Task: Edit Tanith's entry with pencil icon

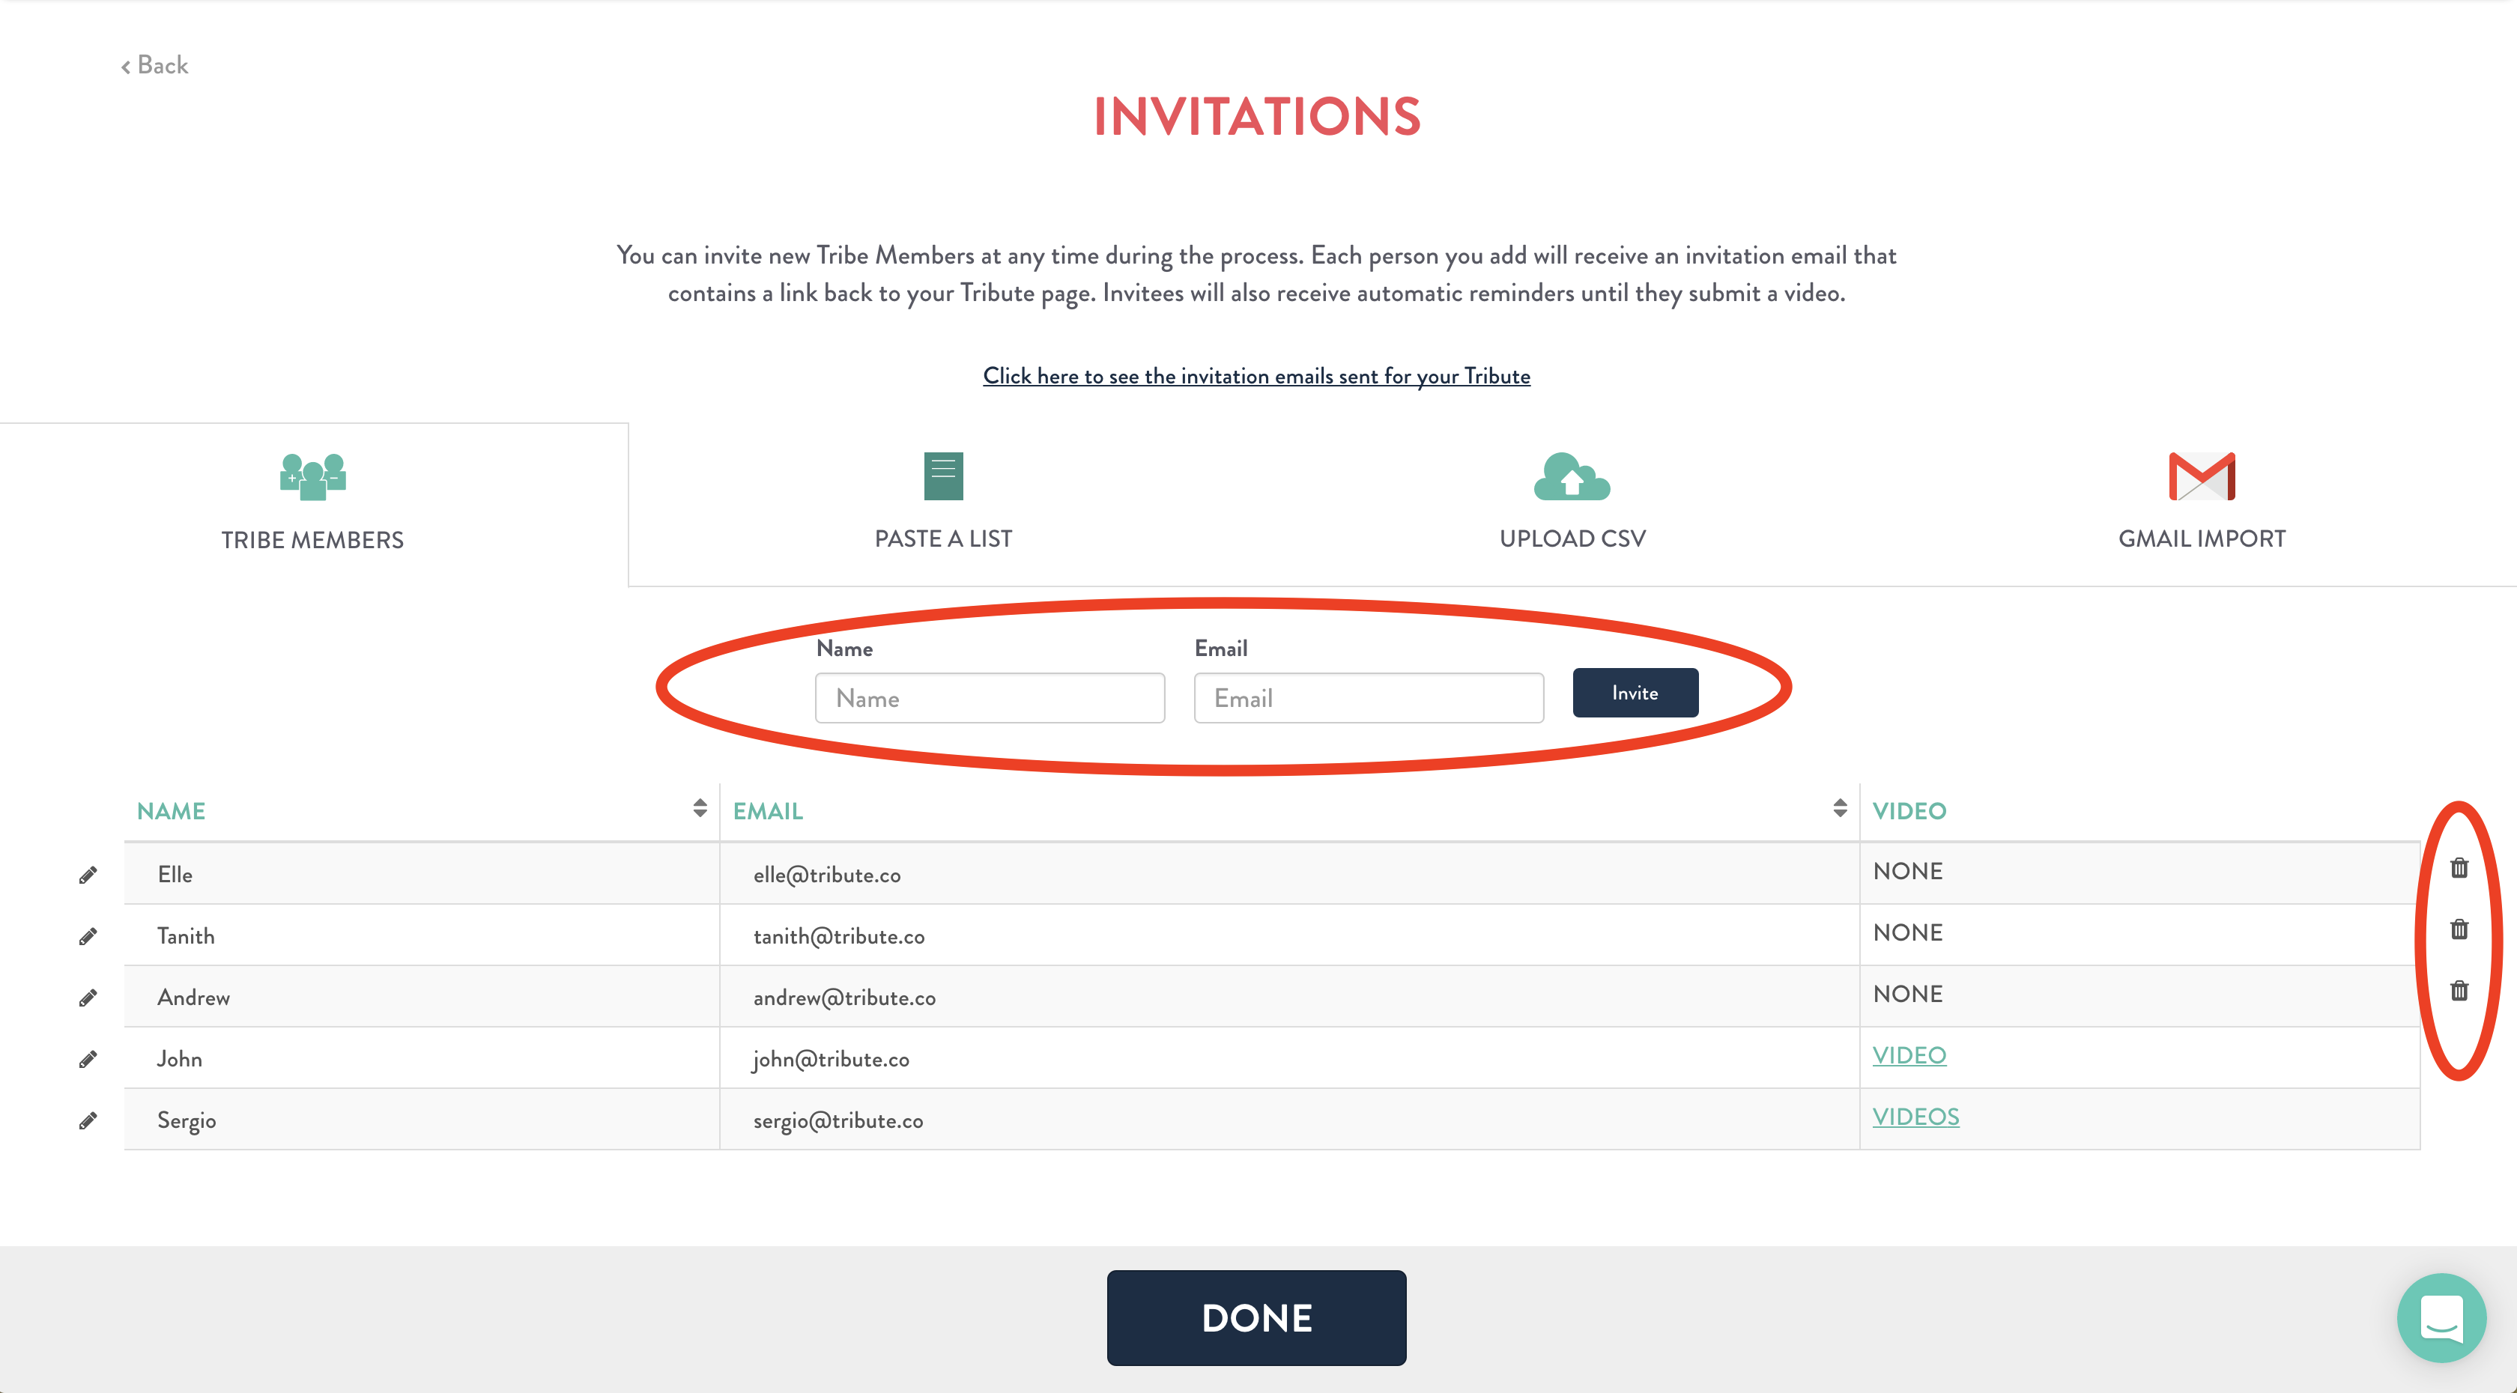Action: (88, 936)
